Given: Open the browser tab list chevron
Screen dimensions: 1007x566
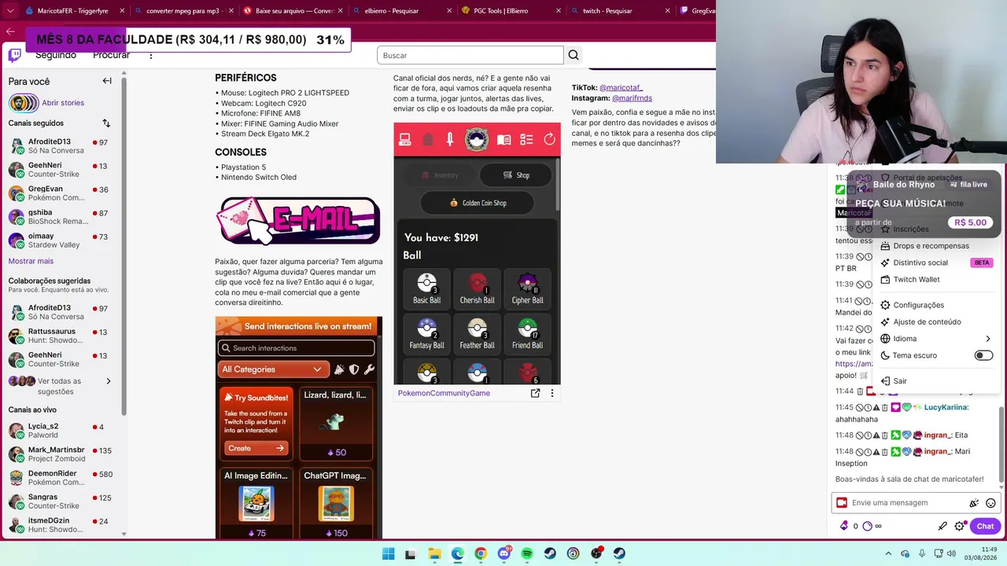Looking at the screenshot, I should coord(9,11).
